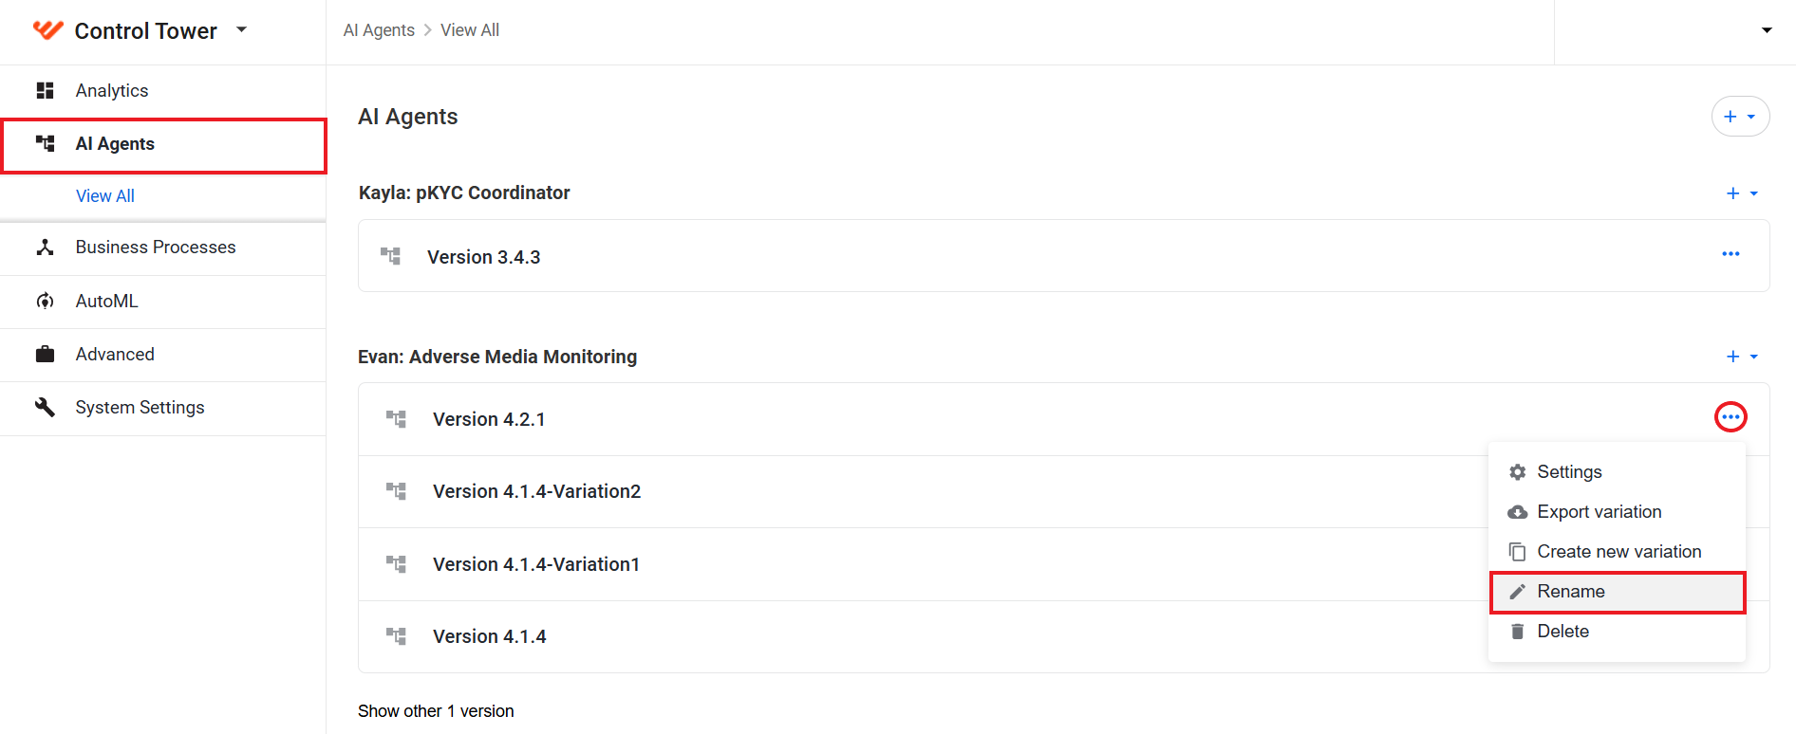Image resolution: width=1796 pixels, height=734 pixels.
Task: Open the Analytics dashboard icon
Action: point(45,91)
